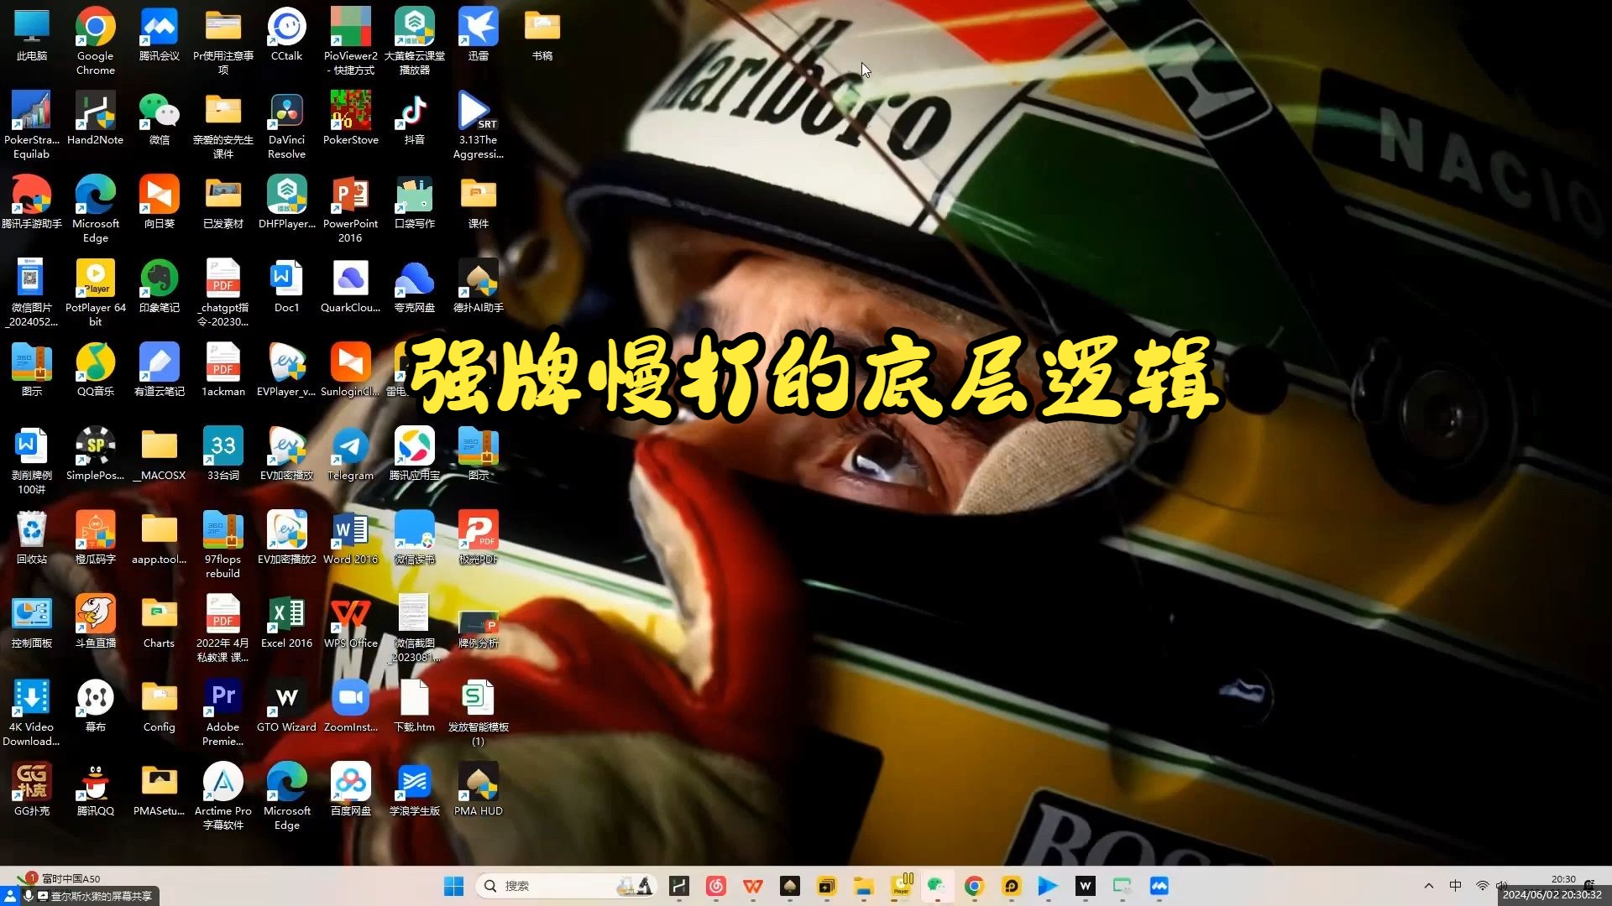Screen dimensions: 1612x906
Task: Select the 97flops rebuild archive icon
Action: click(x=222, y=544)
